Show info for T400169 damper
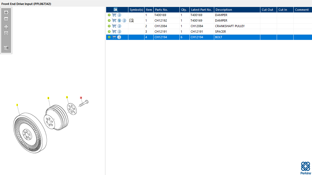The image size is (312, 175). click(119, 15)
